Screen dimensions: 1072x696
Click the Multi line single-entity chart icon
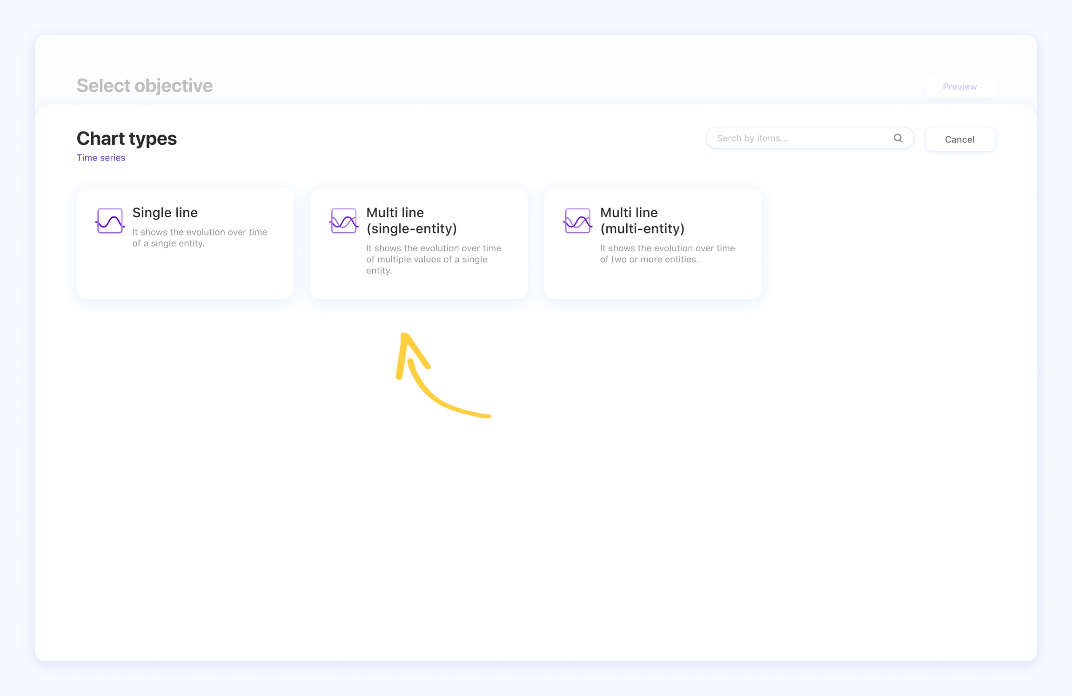pos(344,221)
